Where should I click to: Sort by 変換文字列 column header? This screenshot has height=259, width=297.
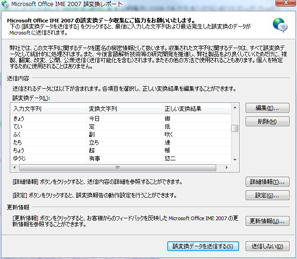tap(124, 108)
